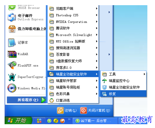Expand the 瑞星账号保险柜 submenu arrow

pyautogui.click(x=97, y=87)
